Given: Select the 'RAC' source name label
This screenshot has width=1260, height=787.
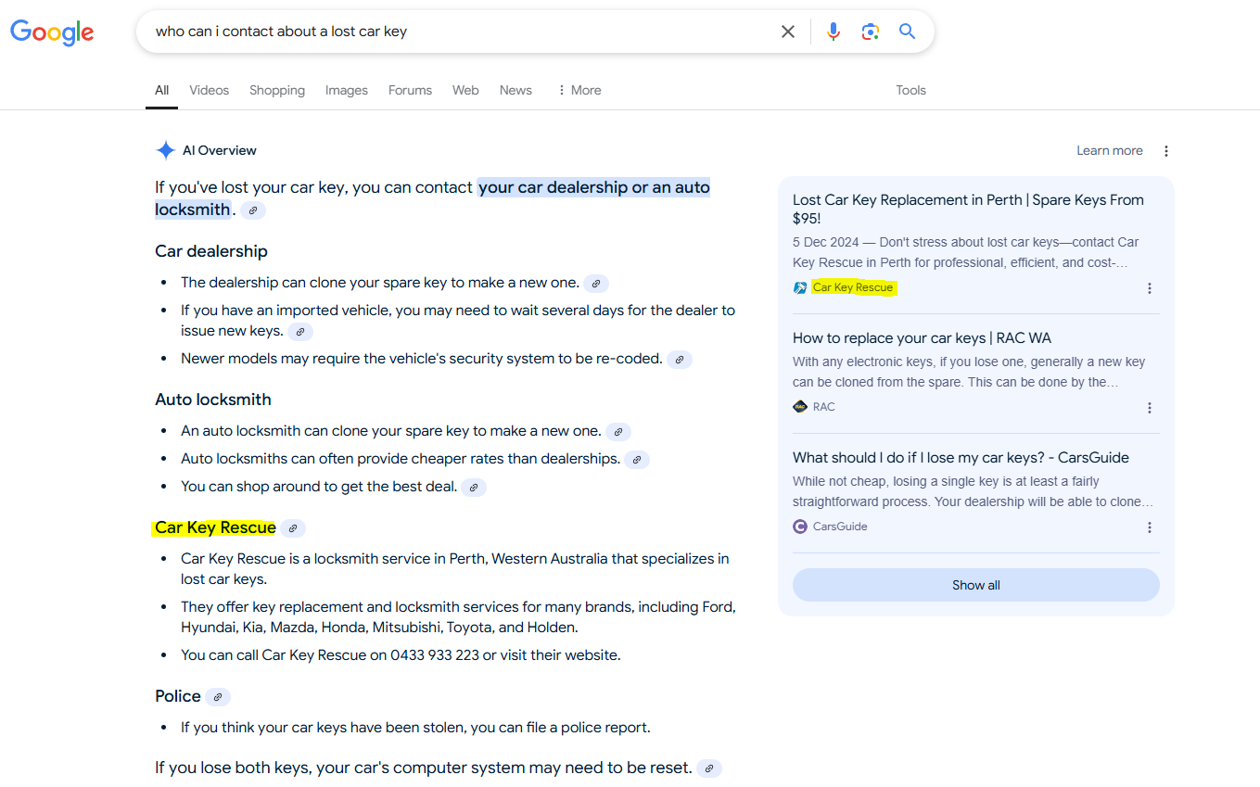Looking at the screenshot, I should point(824,407).
